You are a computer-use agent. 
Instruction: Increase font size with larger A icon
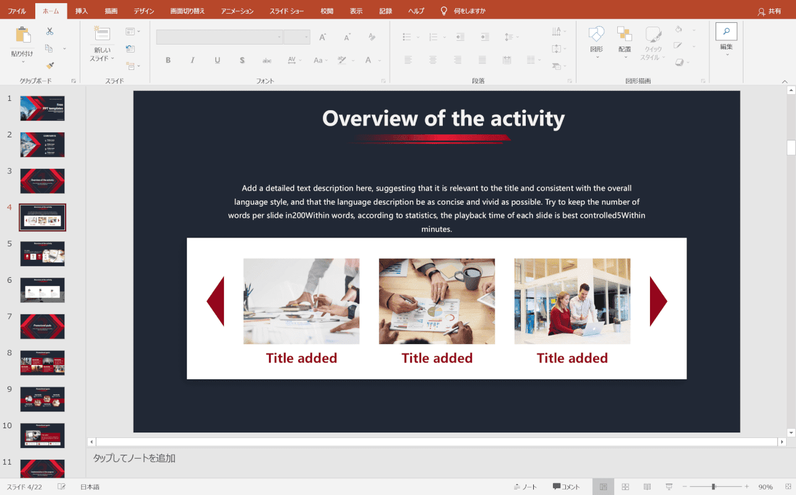click(x=322, y=37)
